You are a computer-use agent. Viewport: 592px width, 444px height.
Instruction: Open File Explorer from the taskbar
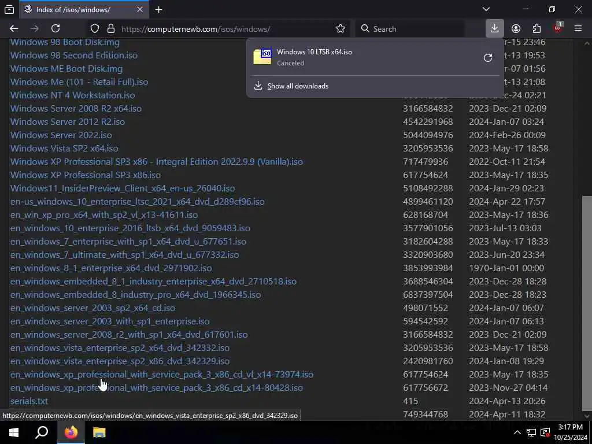[99, 432]
